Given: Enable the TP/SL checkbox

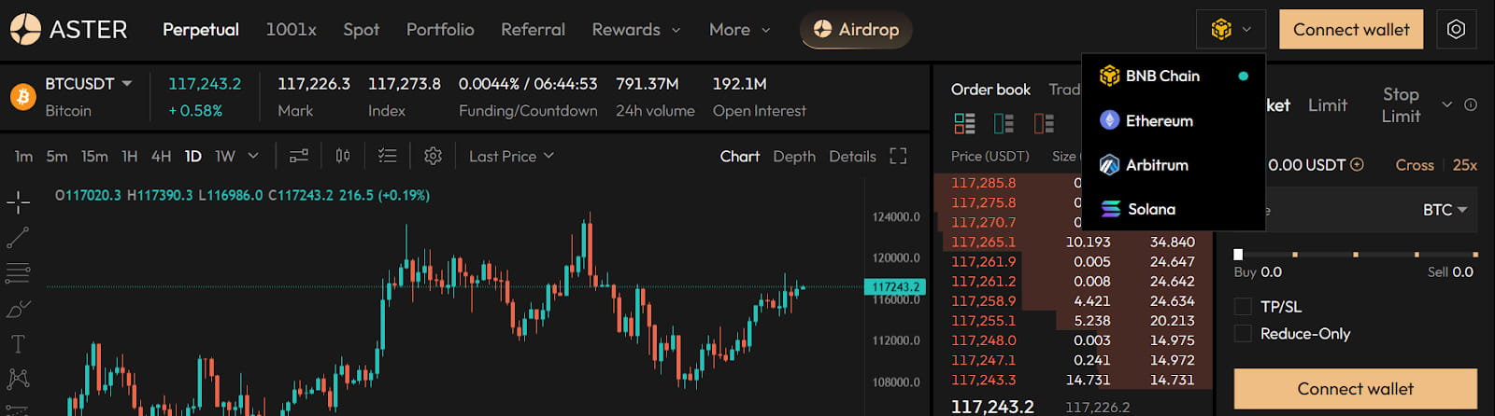Looking at the screenshot, I should point(1243,306).
